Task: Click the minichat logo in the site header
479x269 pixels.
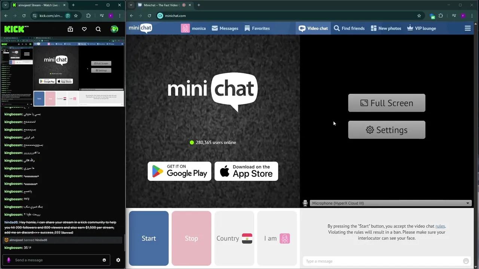Action: (140, 28)
